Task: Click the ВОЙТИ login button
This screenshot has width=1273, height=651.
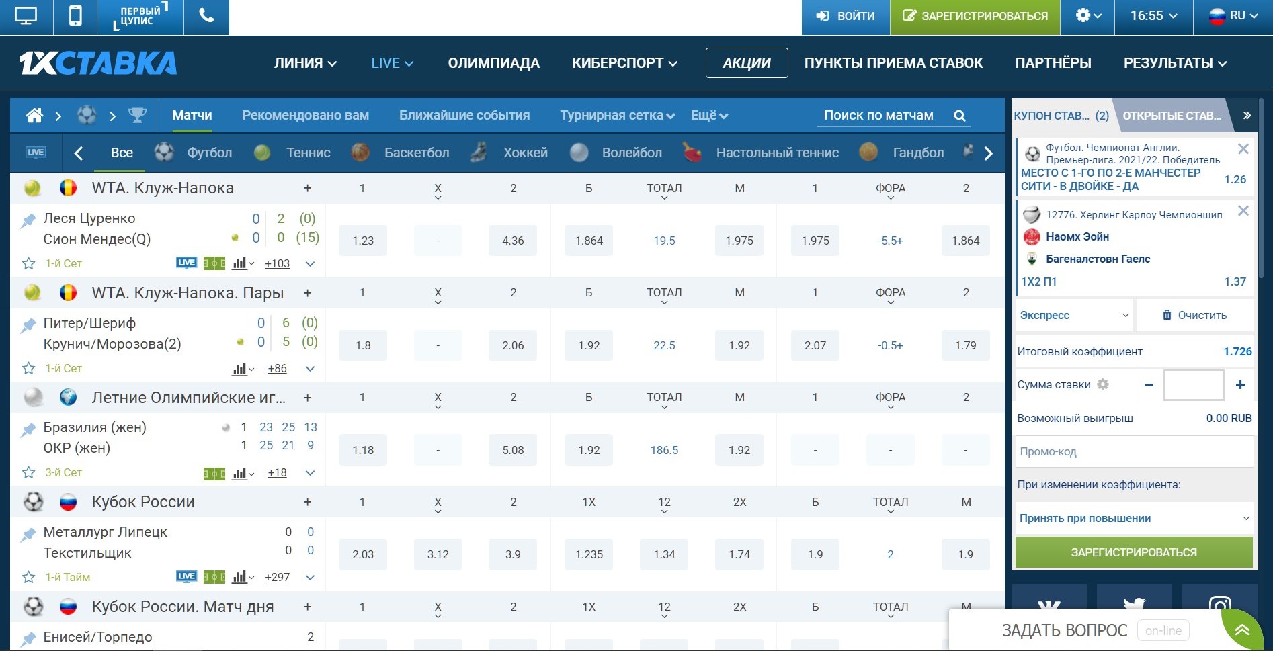Action: point(846,16)
